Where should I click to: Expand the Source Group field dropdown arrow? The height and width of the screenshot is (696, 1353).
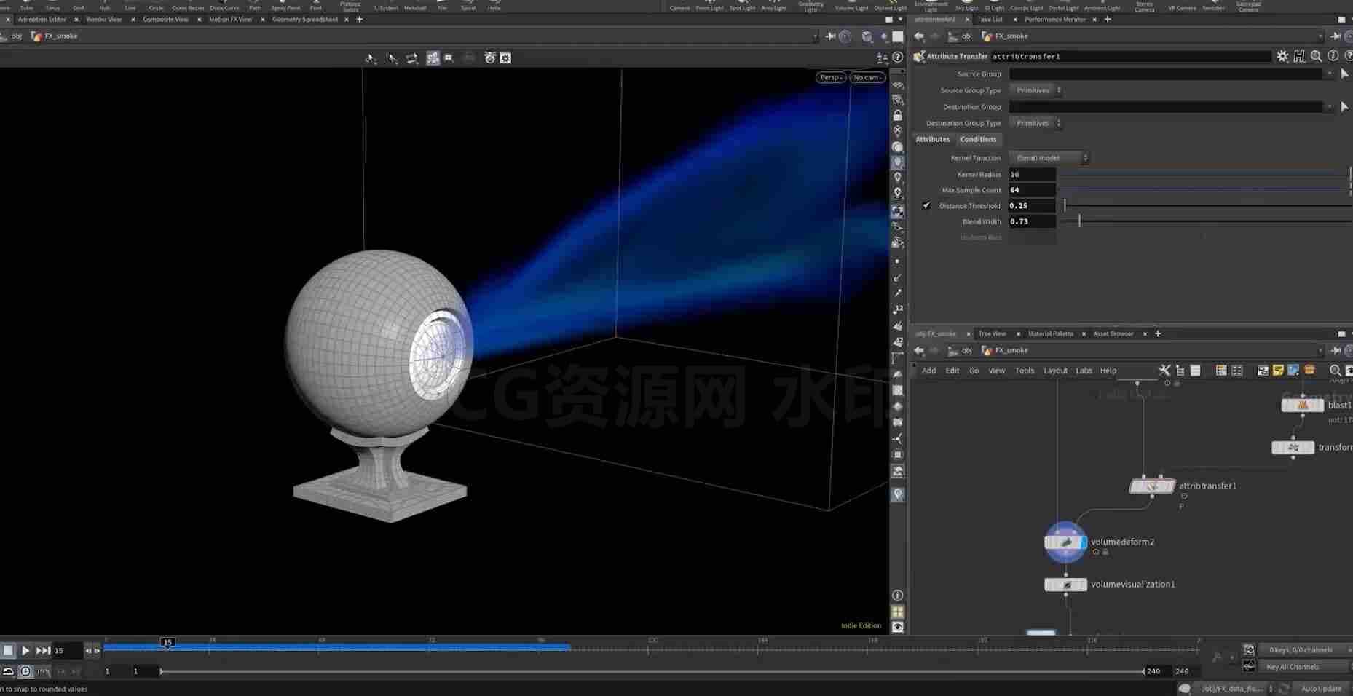(1329, 74)
